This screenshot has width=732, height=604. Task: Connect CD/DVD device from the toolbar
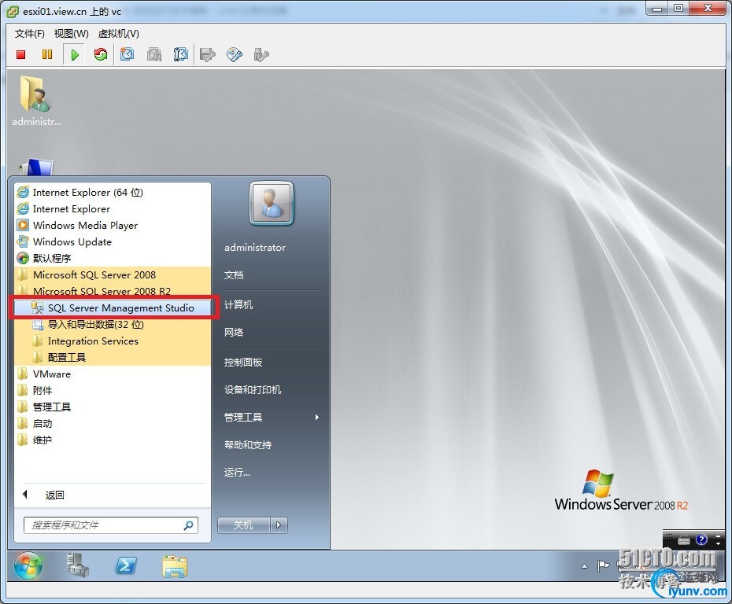point(235,54)
